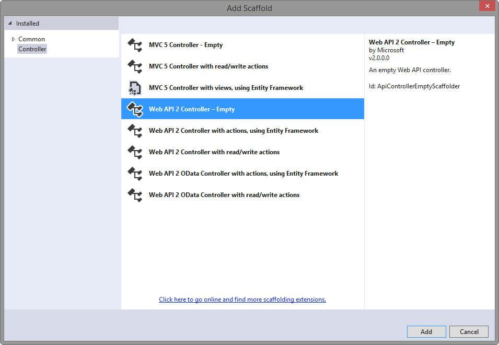Click the selected Web API 2 Controller – Empty icon
499x345 pixels.
(135, 109)
